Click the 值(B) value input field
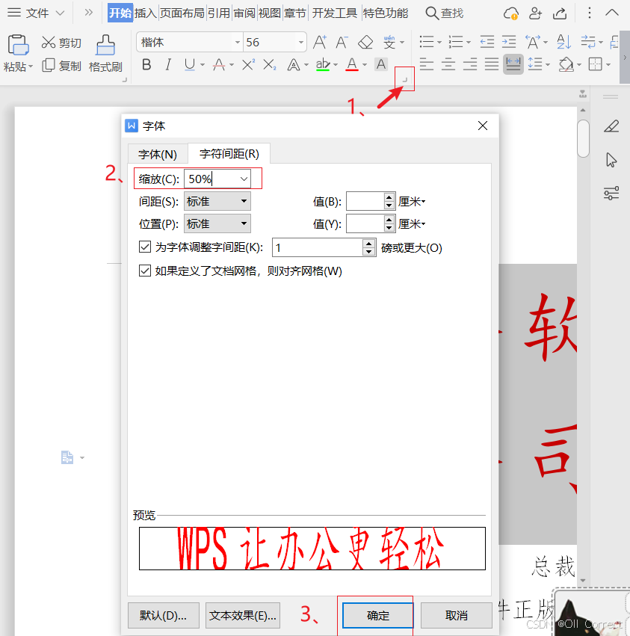The image size is (630, 636). (365, 201)
